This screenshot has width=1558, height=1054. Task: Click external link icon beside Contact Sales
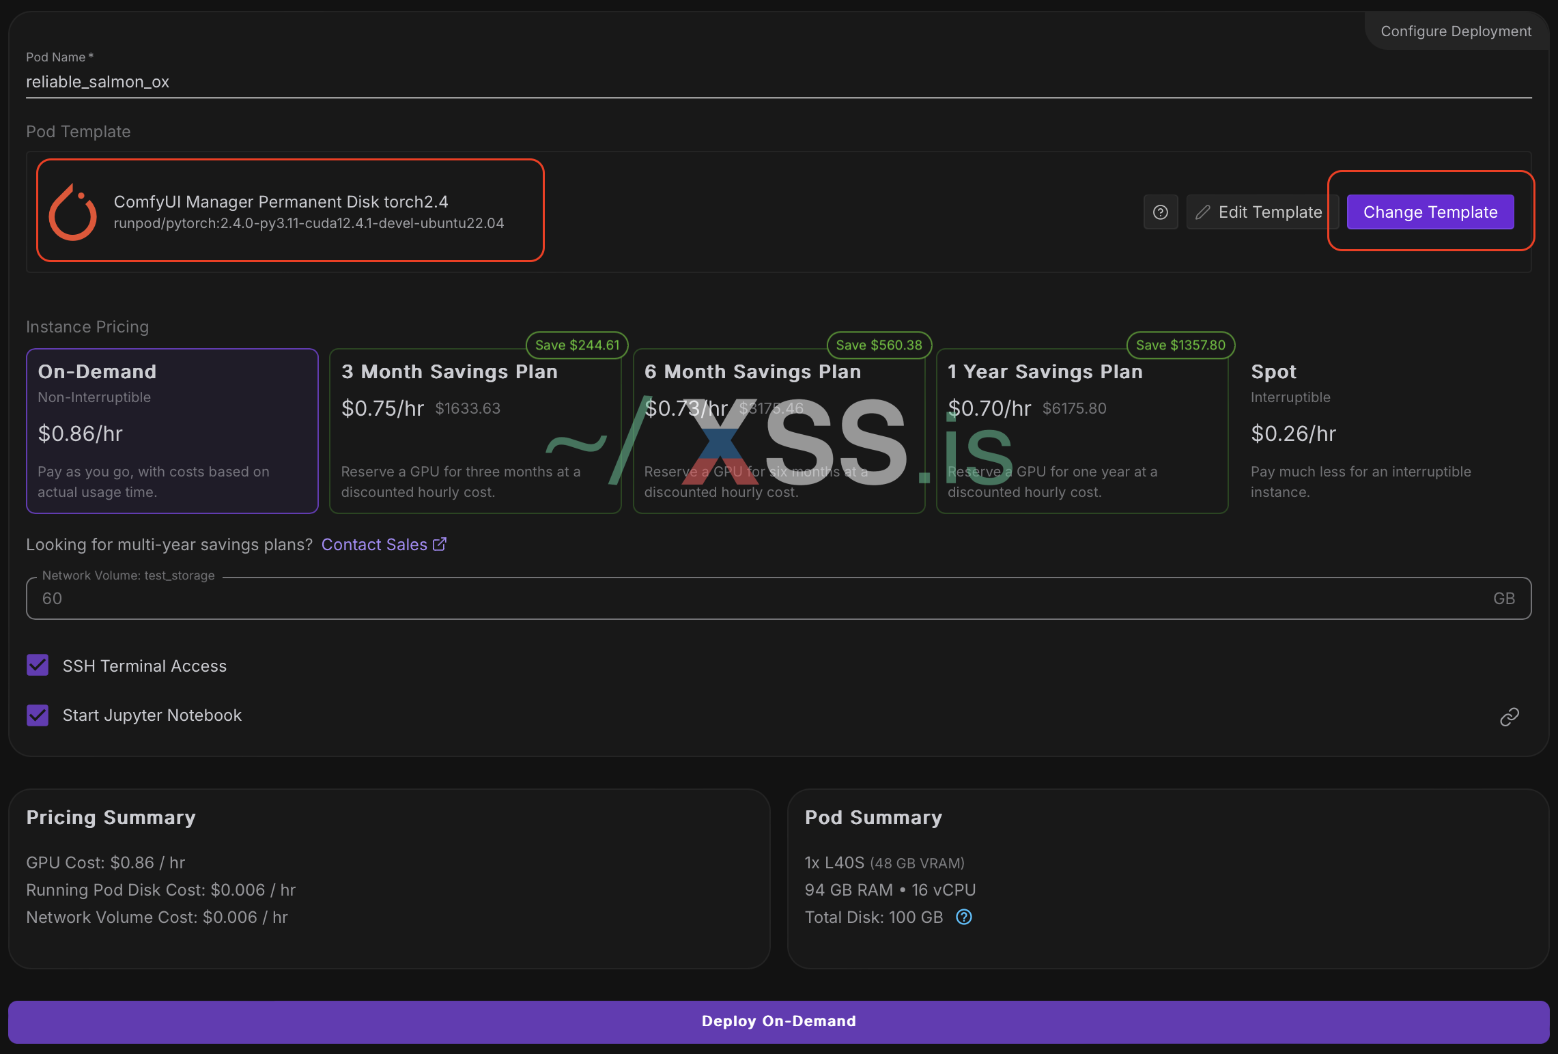[440, 544]
